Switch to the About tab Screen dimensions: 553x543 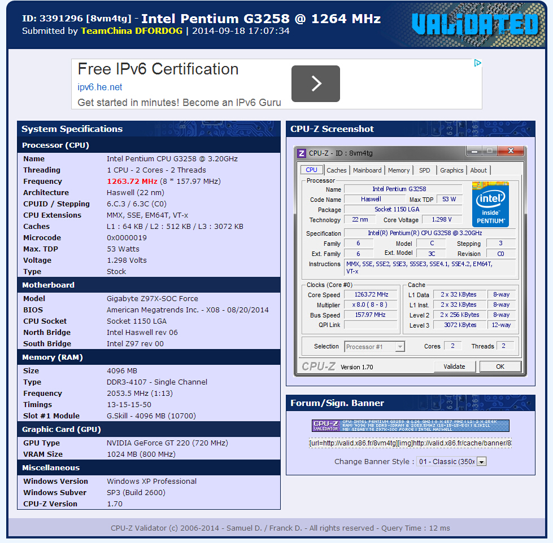478,170
